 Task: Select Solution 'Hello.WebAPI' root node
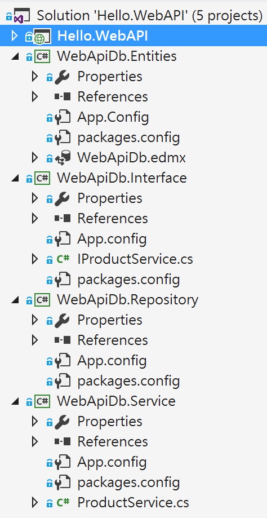pos(149,16)
